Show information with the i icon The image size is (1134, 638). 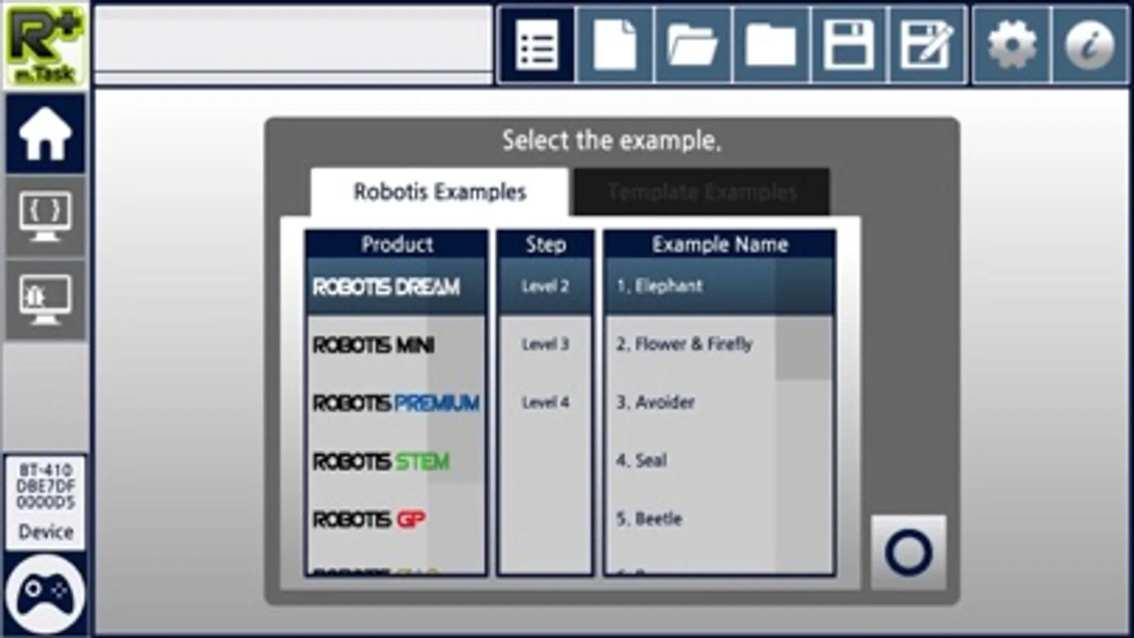[1090, 45]
